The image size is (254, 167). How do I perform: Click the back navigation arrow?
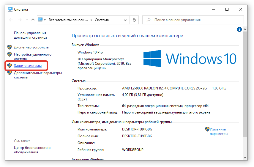pyautogui.click(x=11, y=20)
